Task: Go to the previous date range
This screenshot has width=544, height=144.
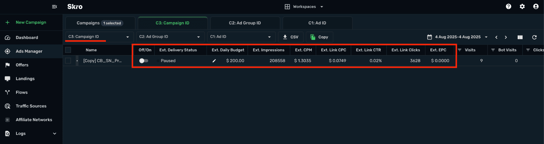Action: (496, 37)
